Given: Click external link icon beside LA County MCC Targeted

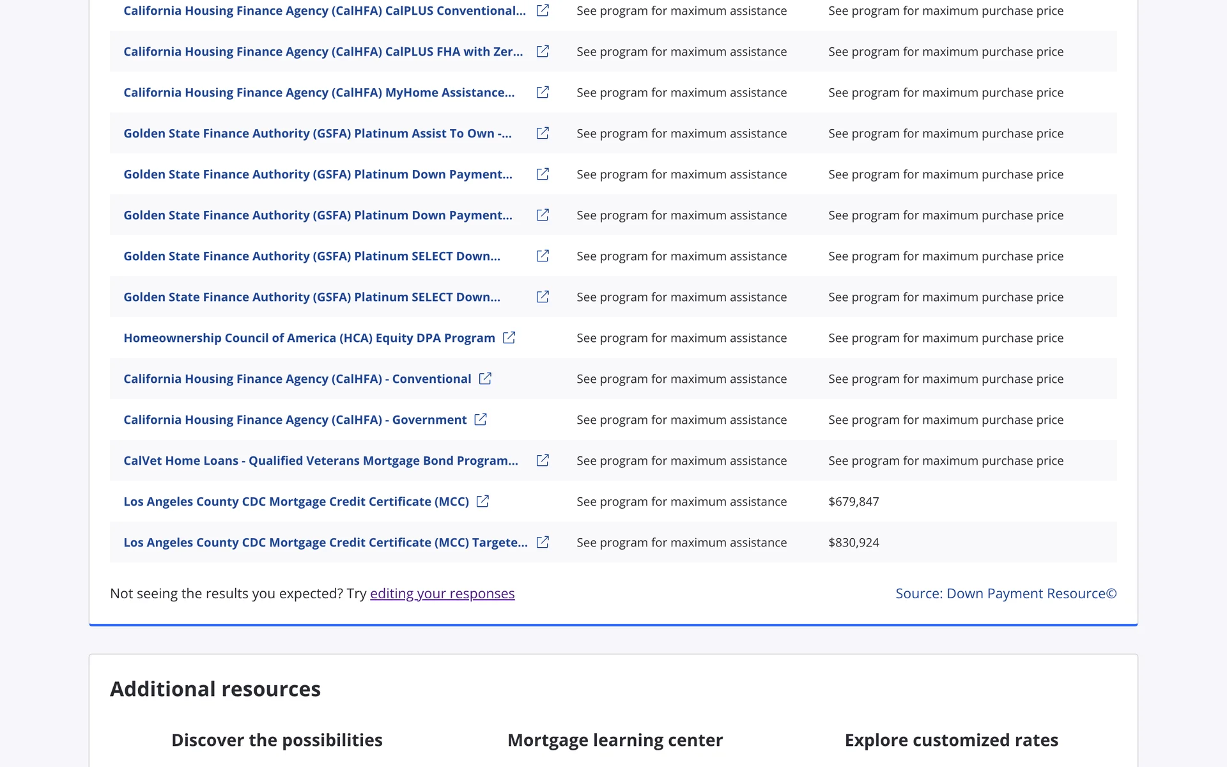Looking at the screenshot, I should point(543,542).
